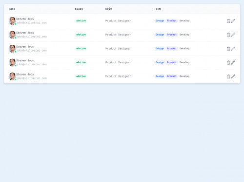Select the Steven Jobs name in the fourth row
Screen dimensions: 244x182
[x=25, y=60]
